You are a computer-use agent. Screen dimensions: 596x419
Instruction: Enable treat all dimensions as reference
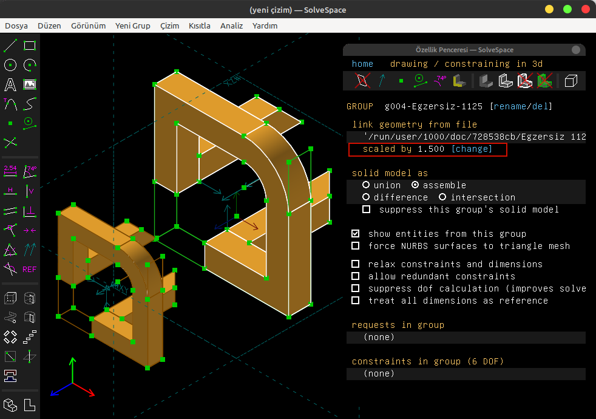(x=356, y=301)
